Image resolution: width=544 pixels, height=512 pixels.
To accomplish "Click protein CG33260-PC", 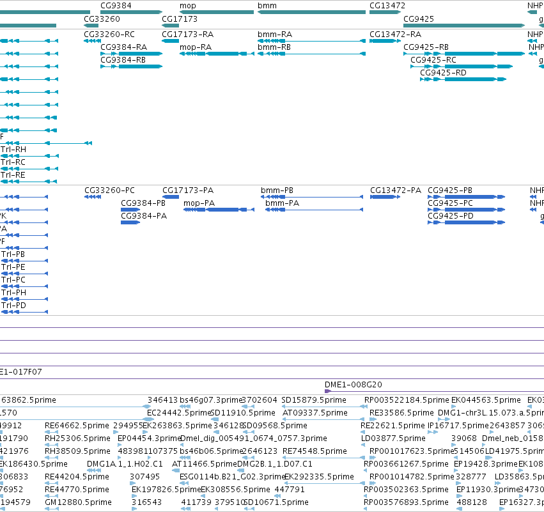I will click(110, 190).
